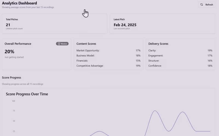Select the Business Model score row
The image size is (219, 136).
108,56
